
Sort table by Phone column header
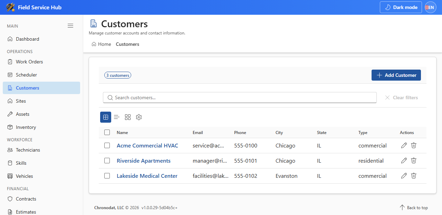(240, 133)
